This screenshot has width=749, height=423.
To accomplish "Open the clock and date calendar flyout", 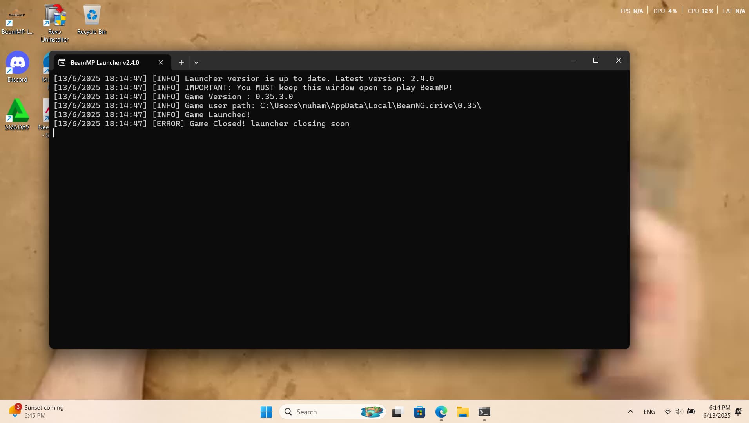I will point(717,412).
